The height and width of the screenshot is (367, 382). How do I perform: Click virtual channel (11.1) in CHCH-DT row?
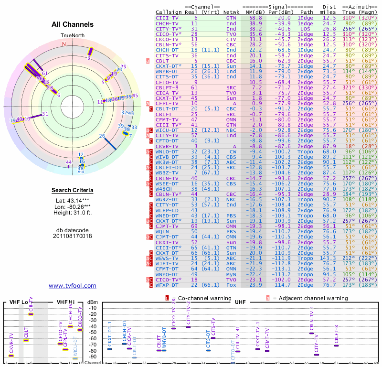click(210, 50)
